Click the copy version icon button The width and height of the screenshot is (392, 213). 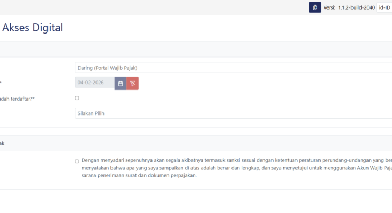(x=315, y=7)
